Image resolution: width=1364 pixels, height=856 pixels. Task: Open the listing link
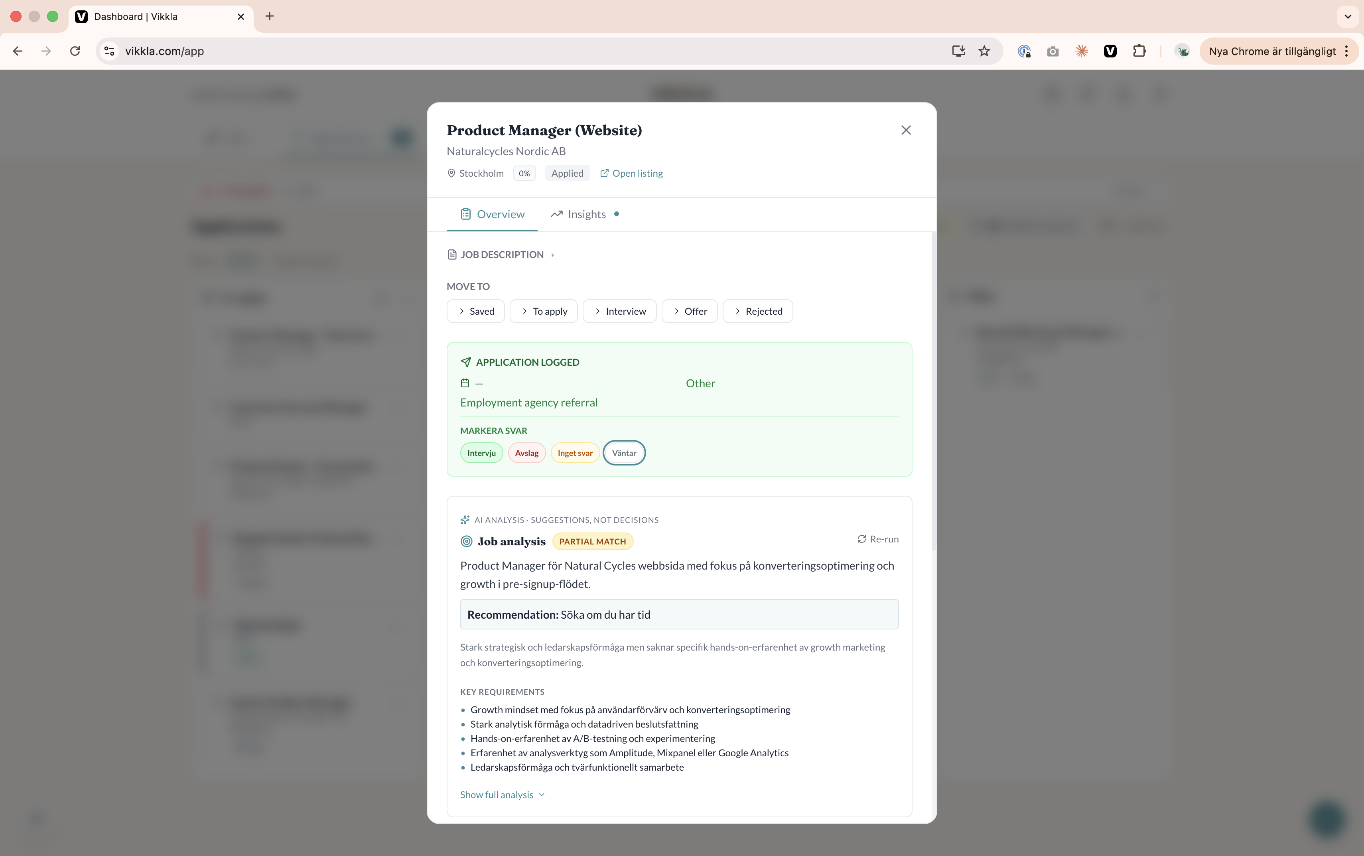coord(631,173)
